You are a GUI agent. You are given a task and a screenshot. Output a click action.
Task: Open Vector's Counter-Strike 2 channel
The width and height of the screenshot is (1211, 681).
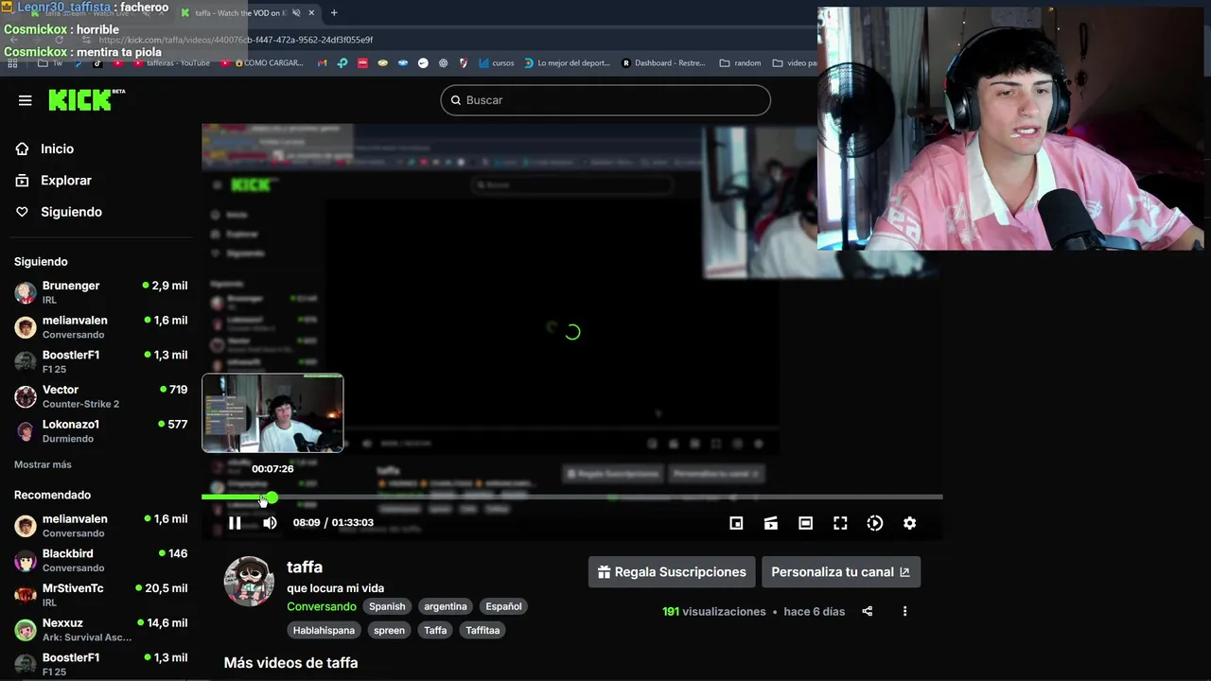click(x=100, y=396)
